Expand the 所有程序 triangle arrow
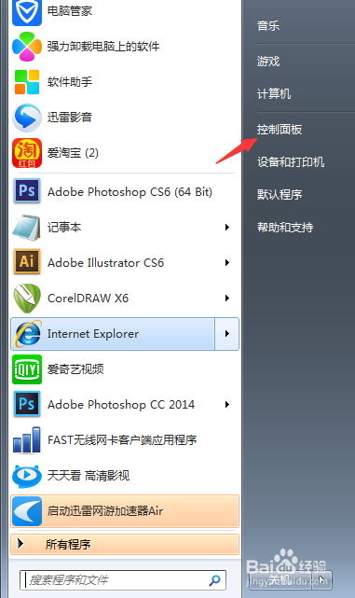 pyautogui.click(x=20, y=544)
